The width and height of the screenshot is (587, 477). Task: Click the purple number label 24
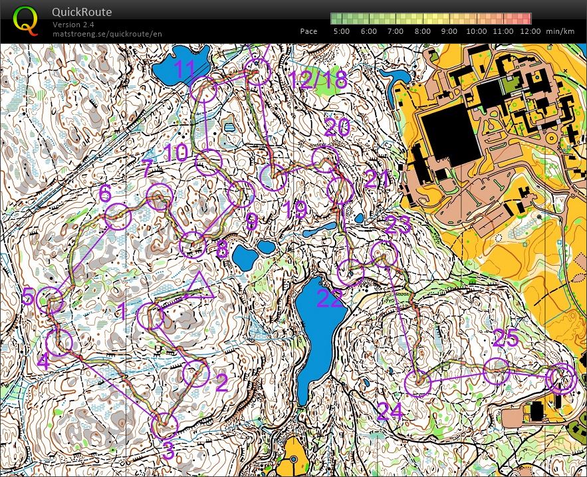pos(390,411)
